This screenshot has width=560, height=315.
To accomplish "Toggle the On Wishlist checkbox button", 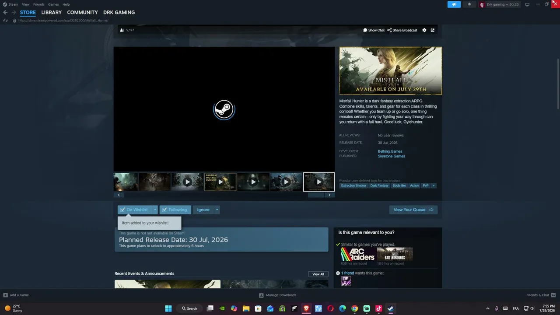I will click(x=134, y=210).
